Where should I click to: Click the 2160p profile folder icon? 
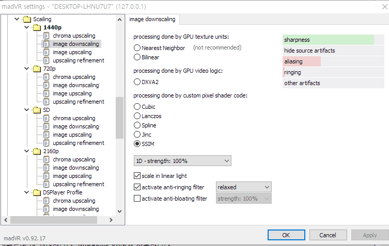click(x=37, y=151)
